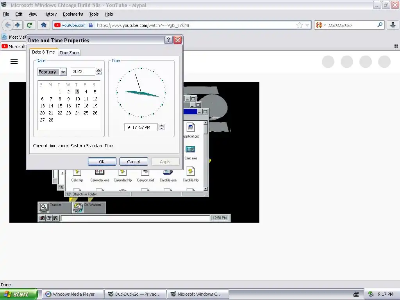This screenshot has height=300, width=400.
Task: Open the History menu
Action: [x=50, y=14]
